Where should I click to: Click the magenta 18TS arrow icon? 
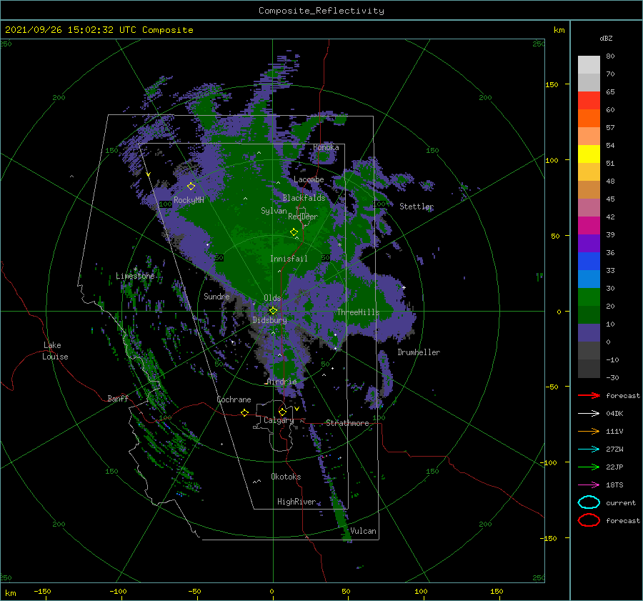(589, 485)
